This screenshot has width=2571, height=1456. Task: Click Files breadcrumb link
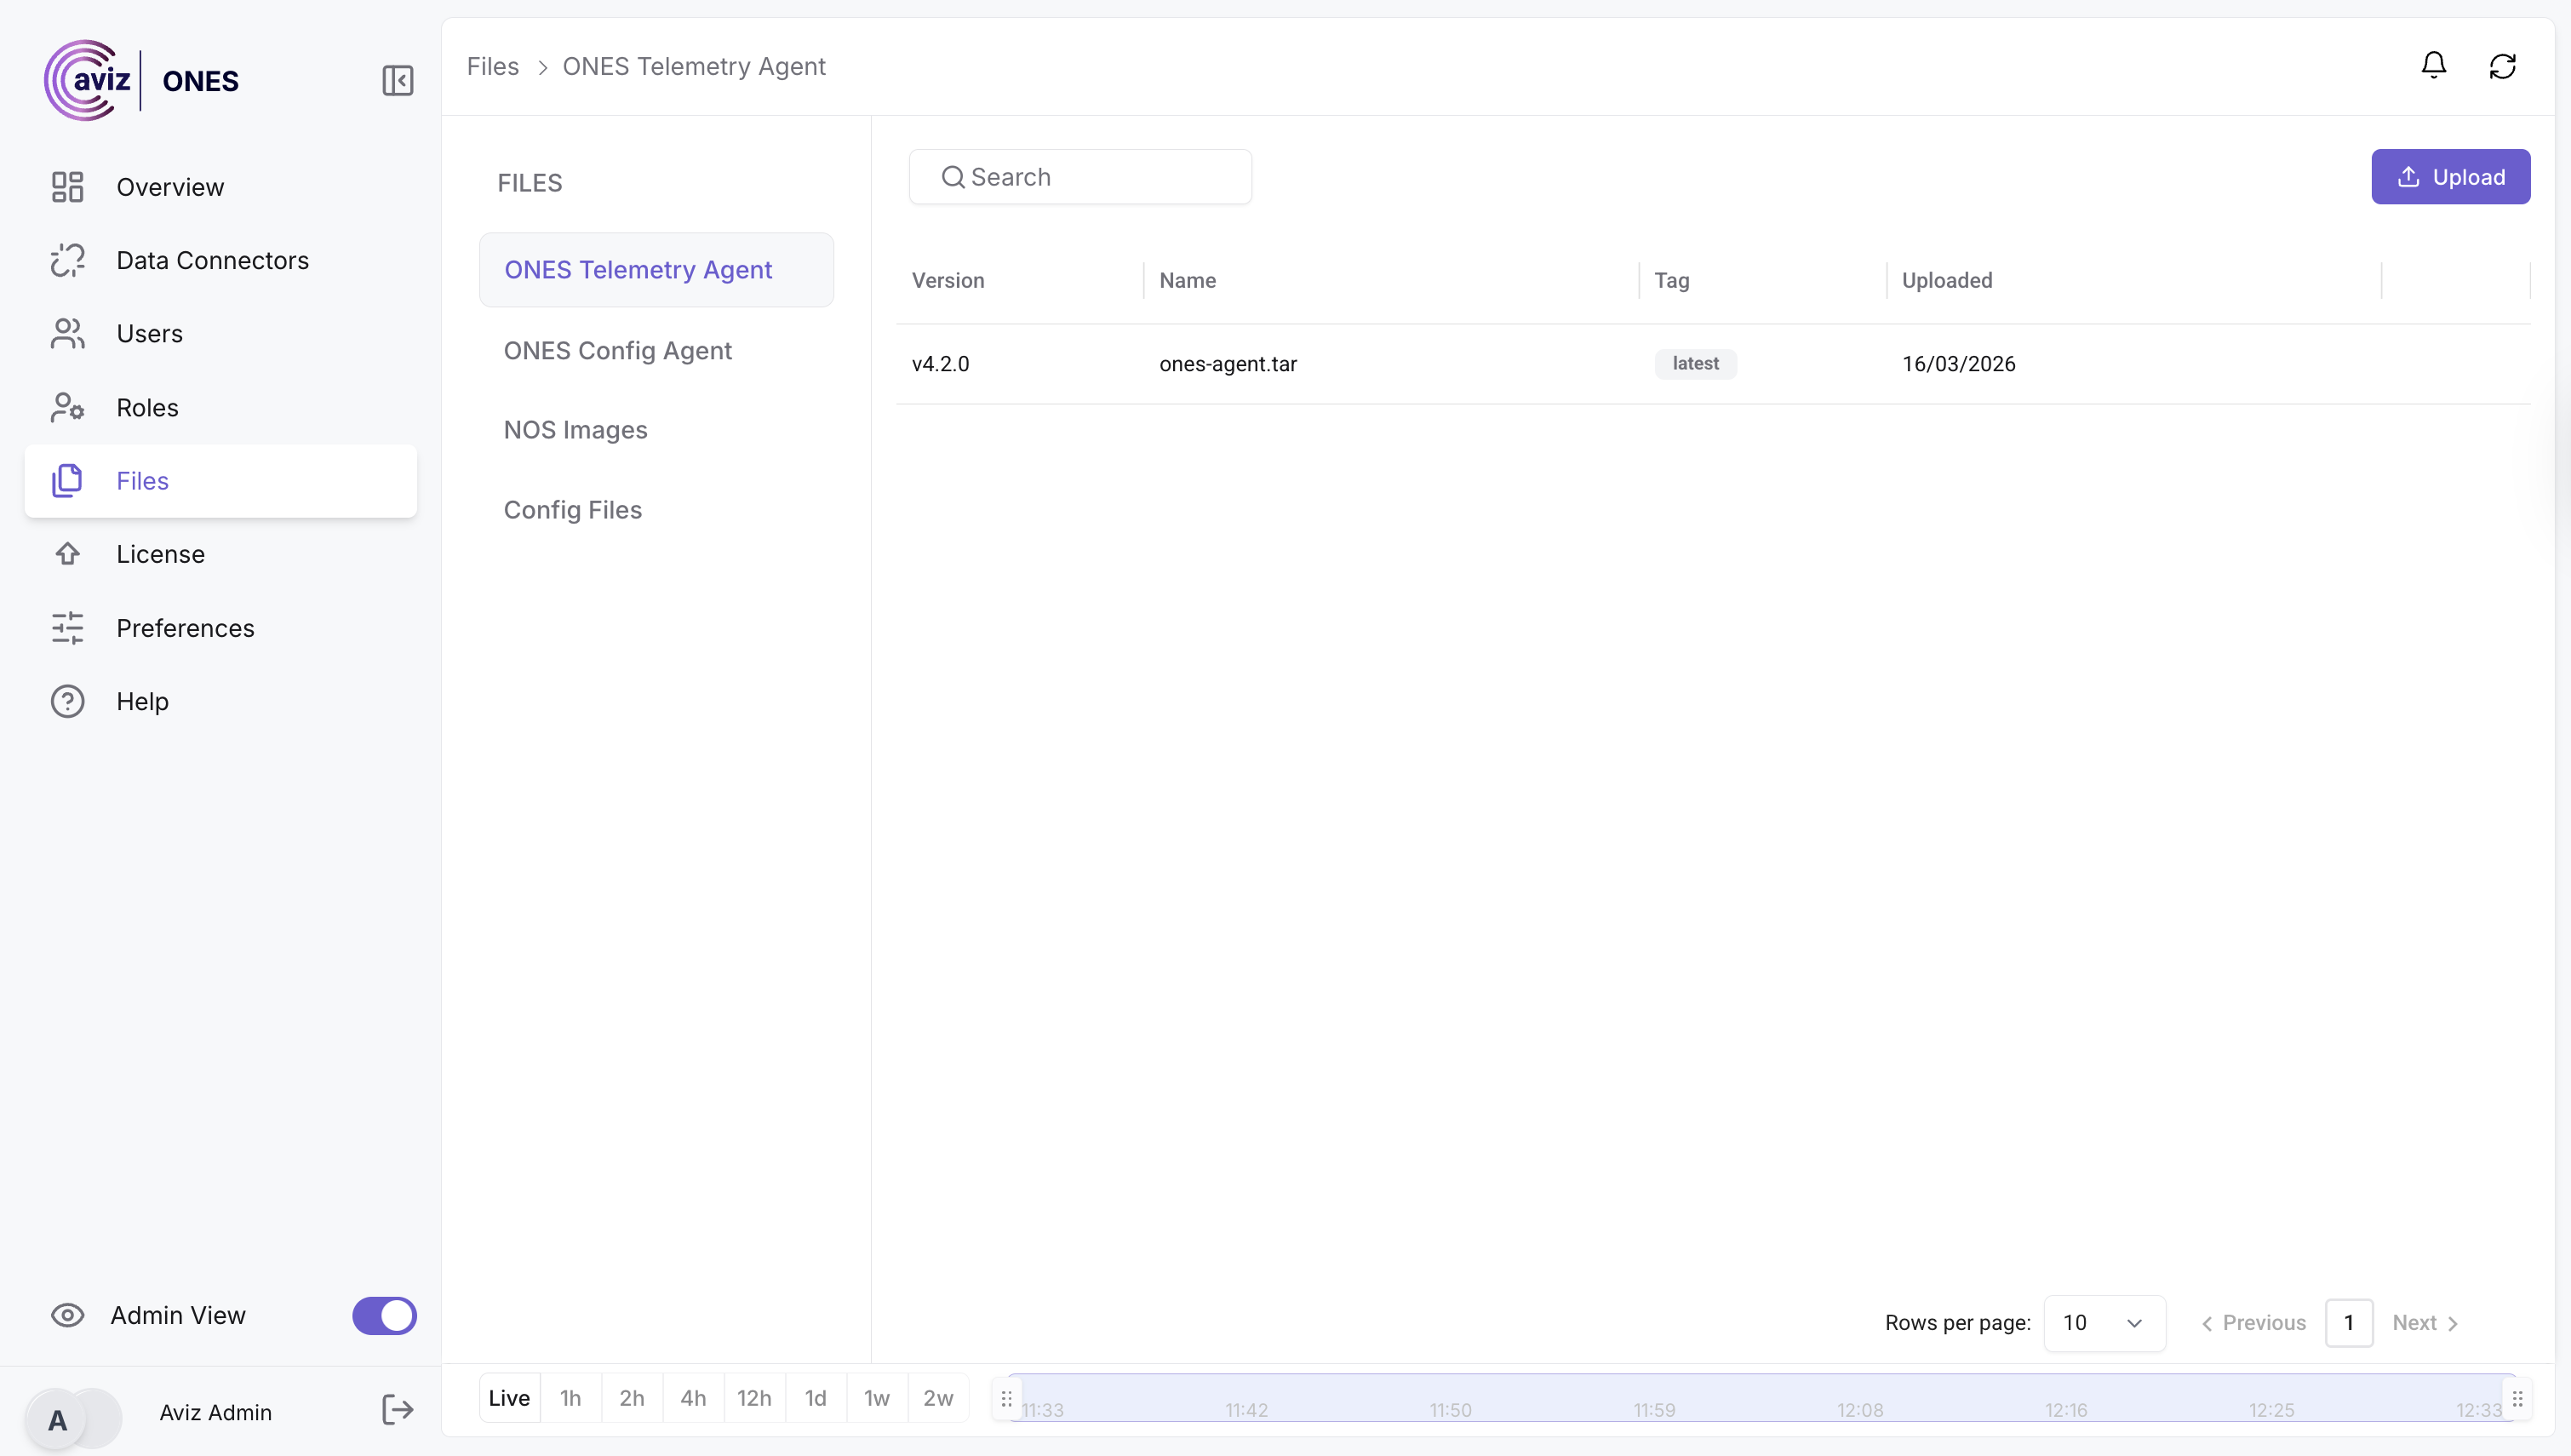point(493,66)
